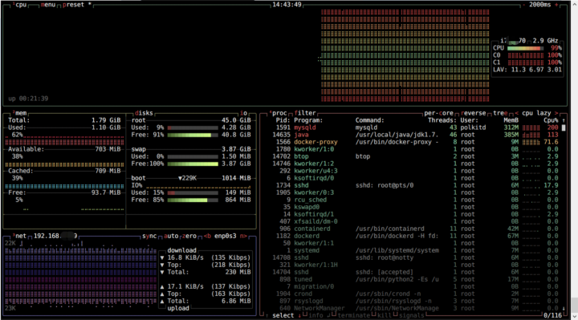578x320 pixels.
Task: Click the cpu box title
Action: [x=20, y=5]
